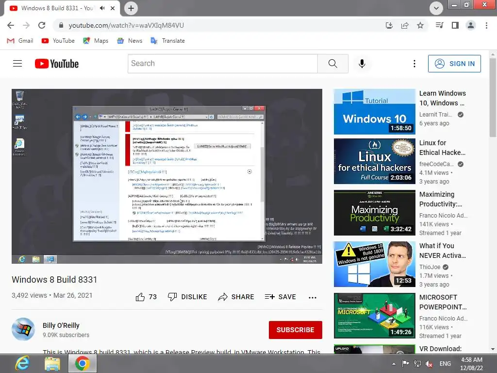Click the share page icon in address bar
This screenshot has width=497, height=373.
pos(405,25)
